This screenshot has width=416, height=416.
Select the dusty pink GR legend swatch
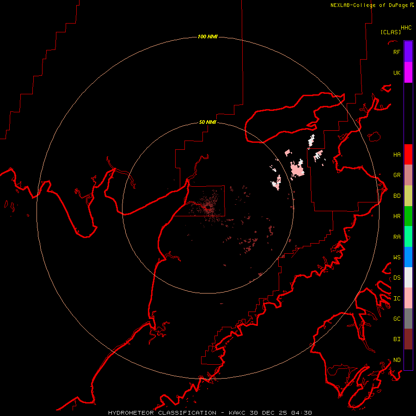click(x=408, y=175)
